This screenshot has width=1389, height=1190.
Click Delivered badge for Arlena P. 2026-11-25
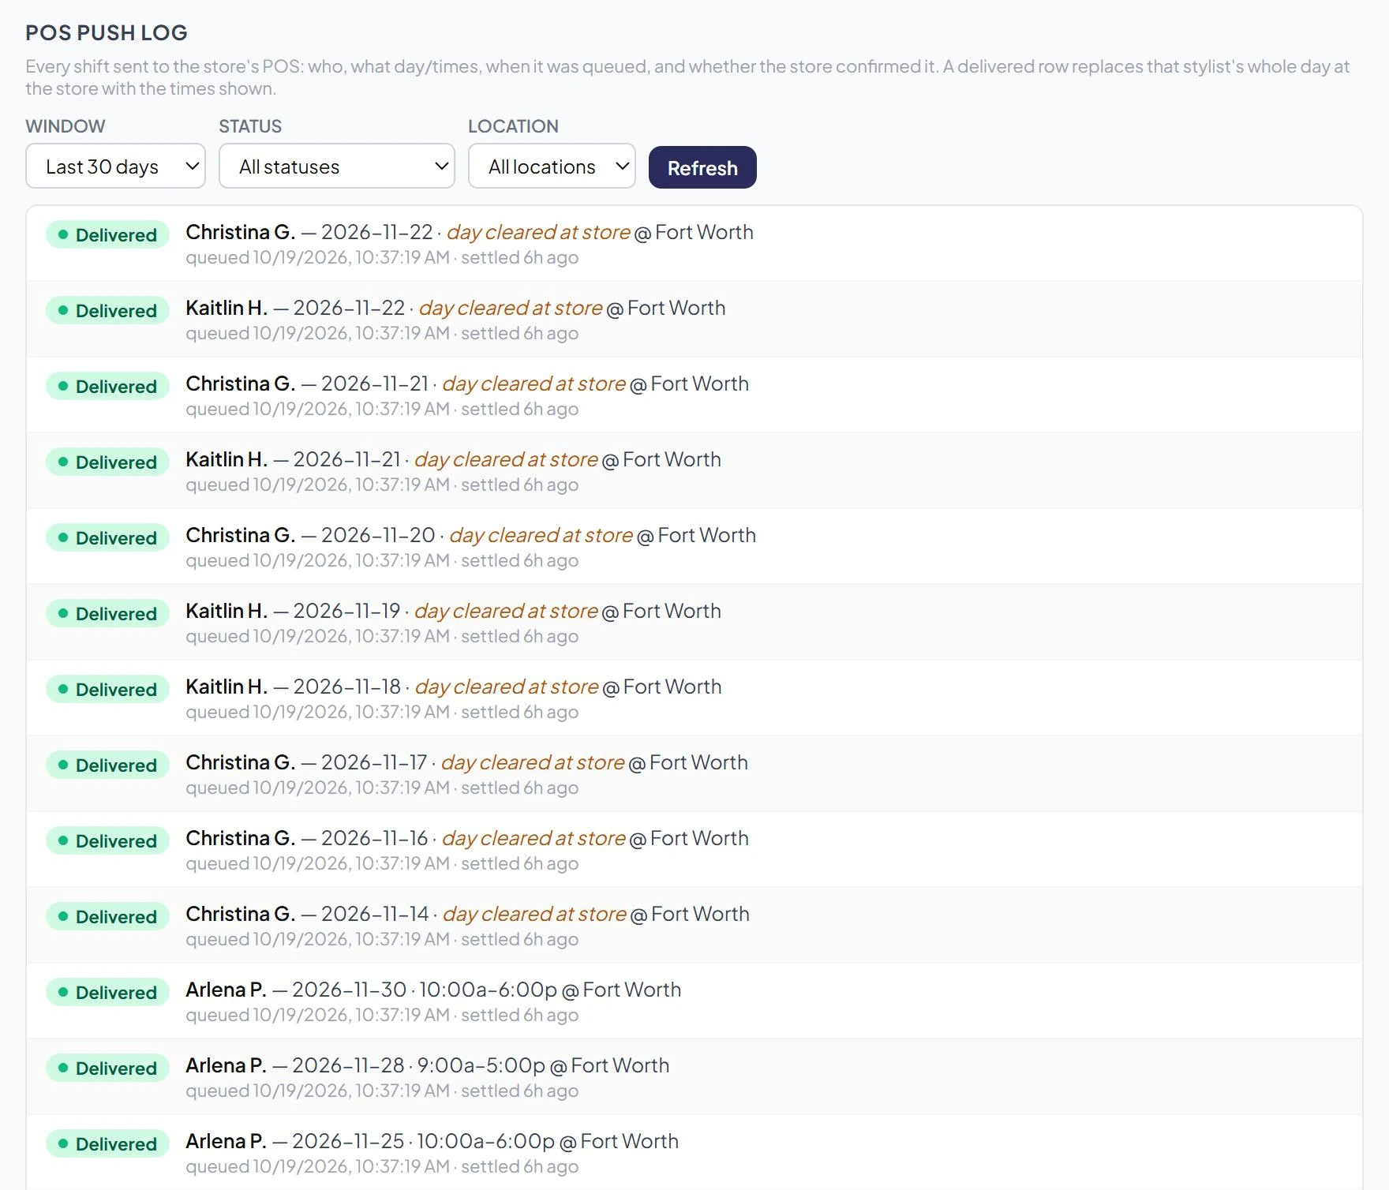pos(108,1144)
